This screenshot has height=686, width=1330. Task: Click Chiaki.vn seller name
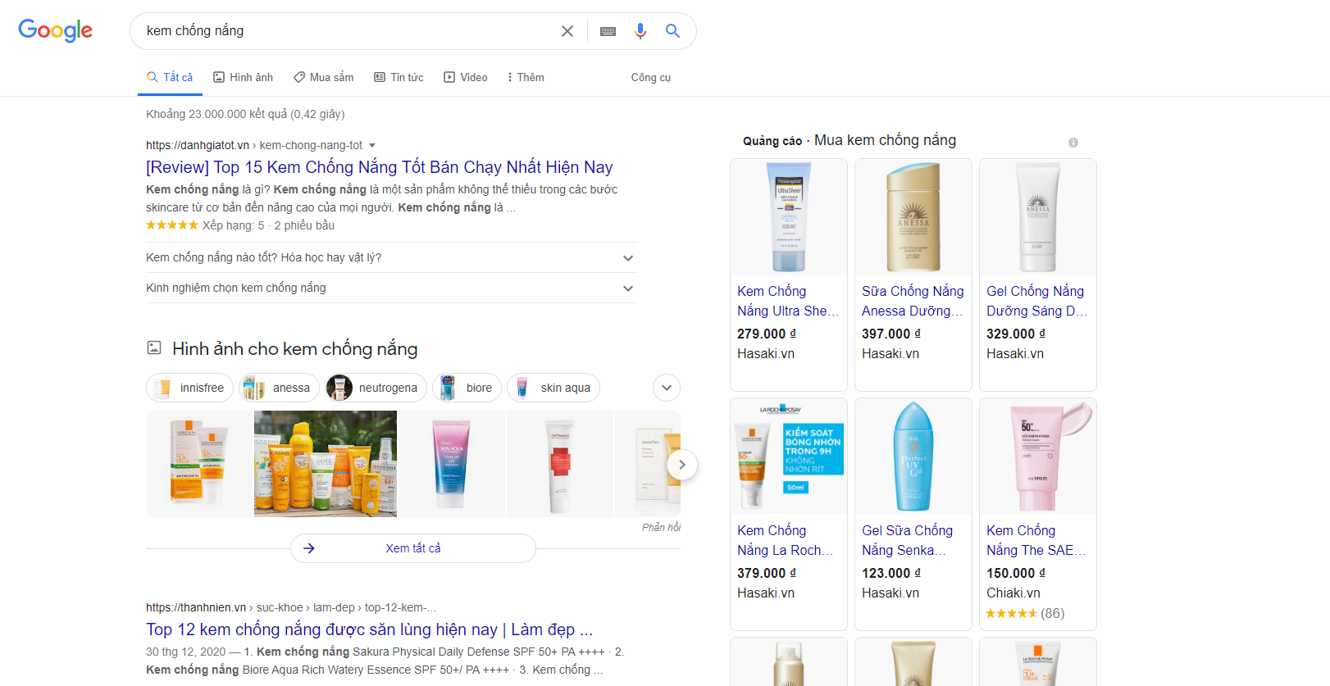(x=1013, y=593)
